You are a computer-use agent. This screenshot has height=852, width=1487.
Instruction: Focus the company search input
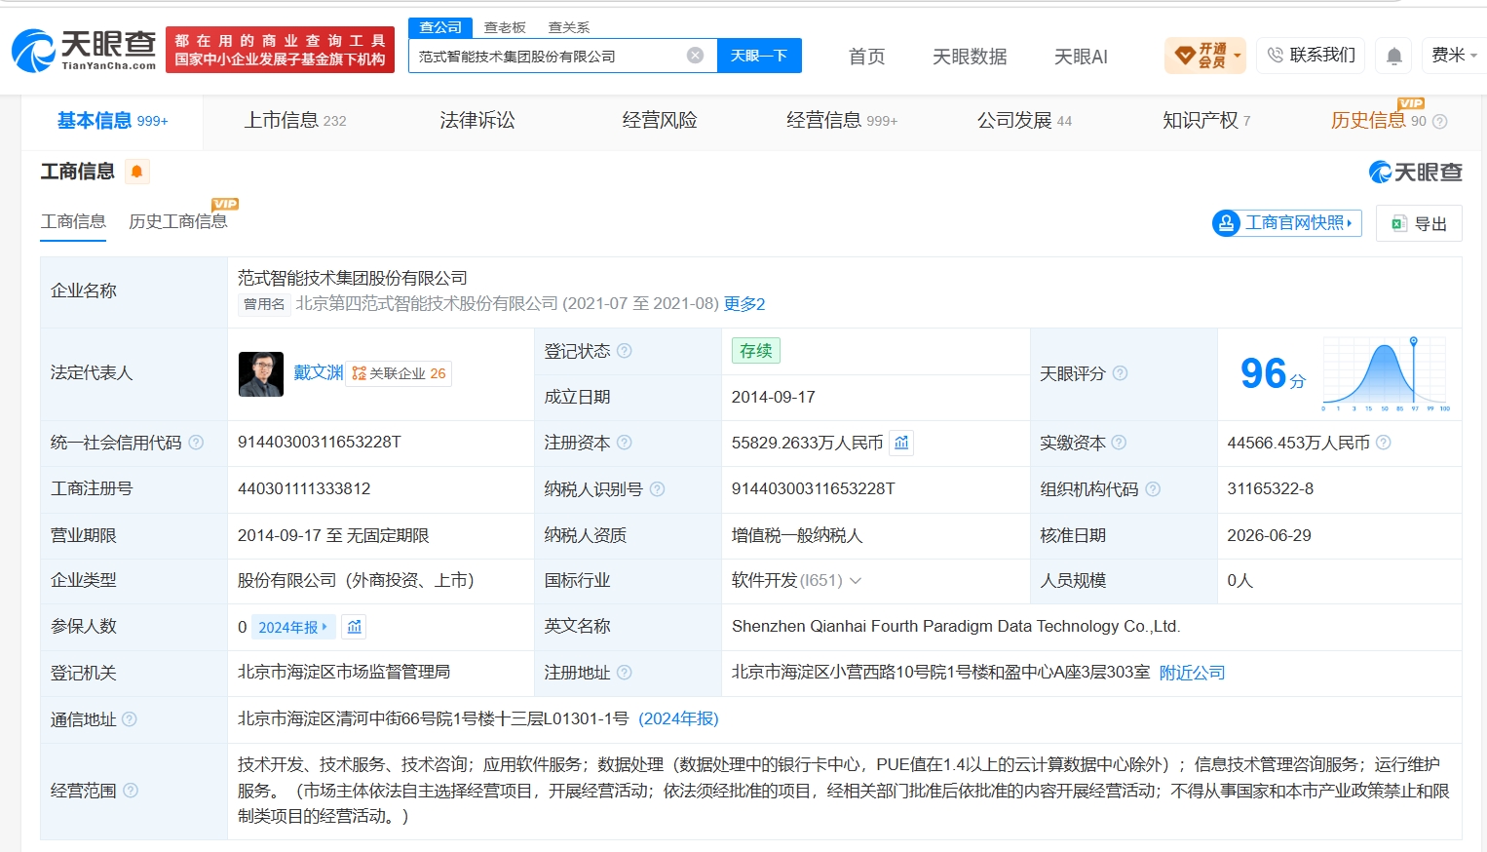[x=549, y=56]
